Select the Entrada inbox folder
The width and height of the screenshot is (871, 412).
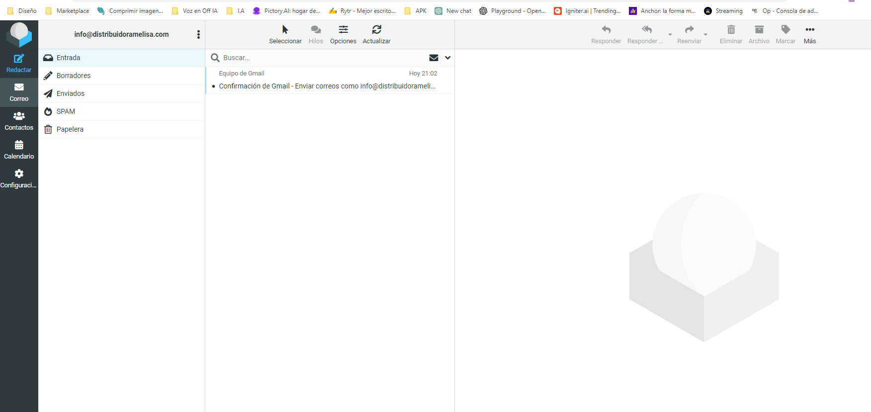point(122,58)
